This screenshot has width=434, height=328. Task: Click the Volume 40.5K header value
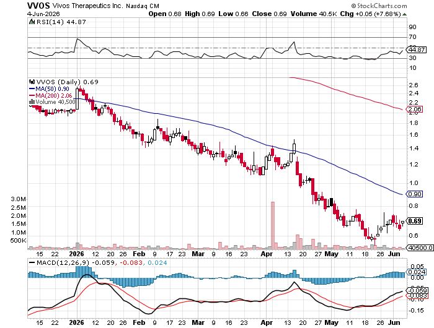(x=313, y=14)
